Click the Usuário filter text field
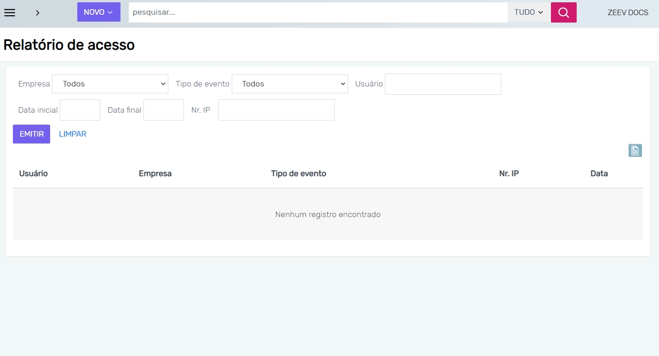659x356 pixels. (x=442, y=84)
